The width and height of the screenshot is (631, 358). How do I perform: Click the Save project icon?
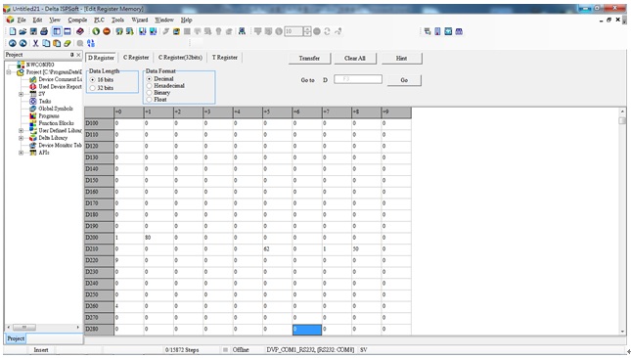[33, 31]
